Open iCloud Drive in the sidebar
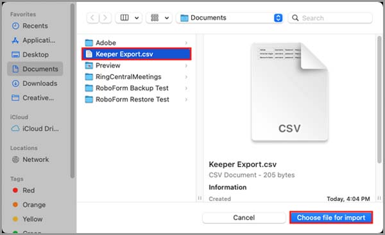 (x=35, y=129)
